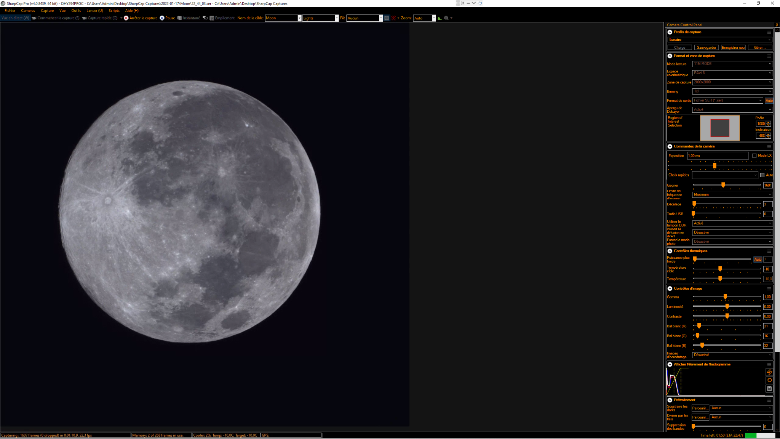Click the Pause capture icon
This screenshot has width=780, height=439.
pyautogui.click(x=162, y=18)
